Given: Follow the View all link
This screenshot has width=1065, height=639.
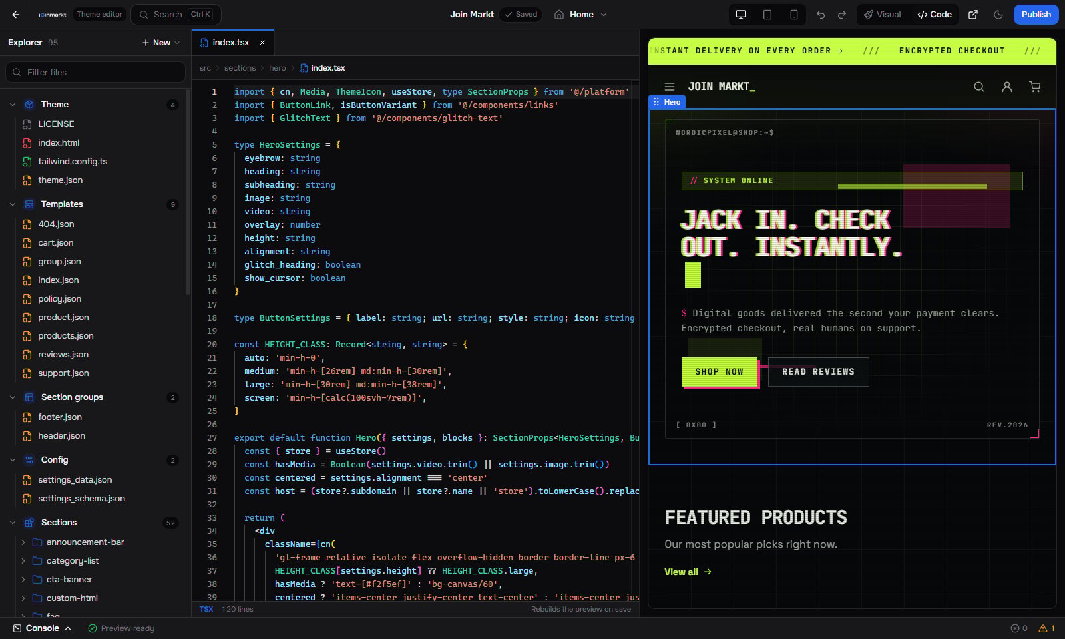Looking at the screenshot, I should (688, 572).
